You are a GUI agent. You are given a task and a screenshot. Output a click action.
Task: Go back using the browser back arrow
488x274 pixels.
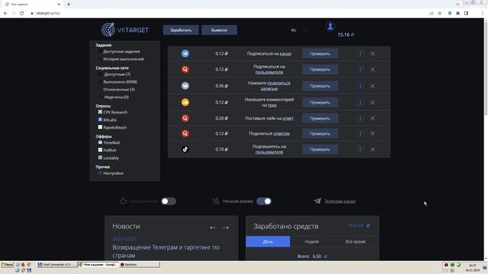point(5,14)
